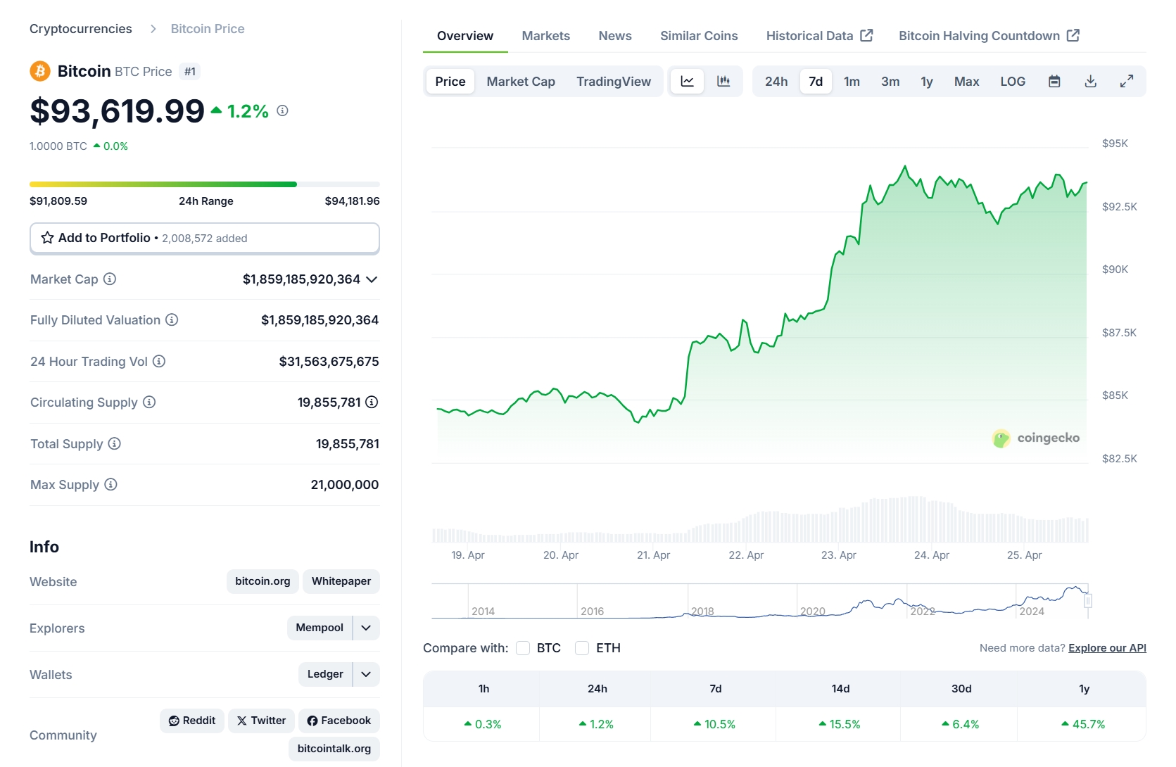This screenshot has height=767, width=1176.
Task: Go to Cryptocurrencies breadcrumb
Action: click(81, 29)
